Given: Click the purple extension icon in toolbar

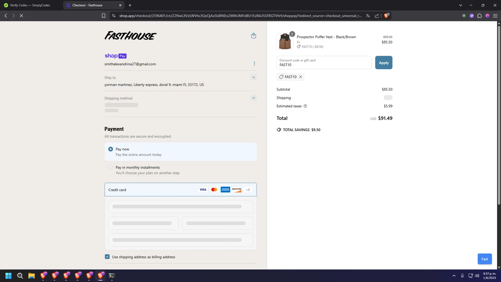Looking at the screenshot, I should pyautogui.click(x=472, y=16).
